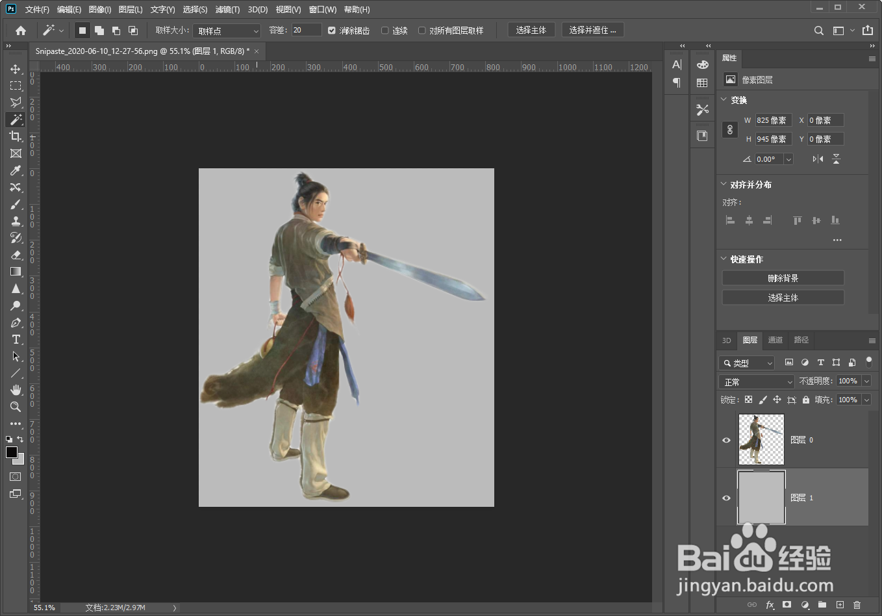Open the 窗口(W) menu
The height and width of the screenshot is (616, 882).
click(323, 9)
